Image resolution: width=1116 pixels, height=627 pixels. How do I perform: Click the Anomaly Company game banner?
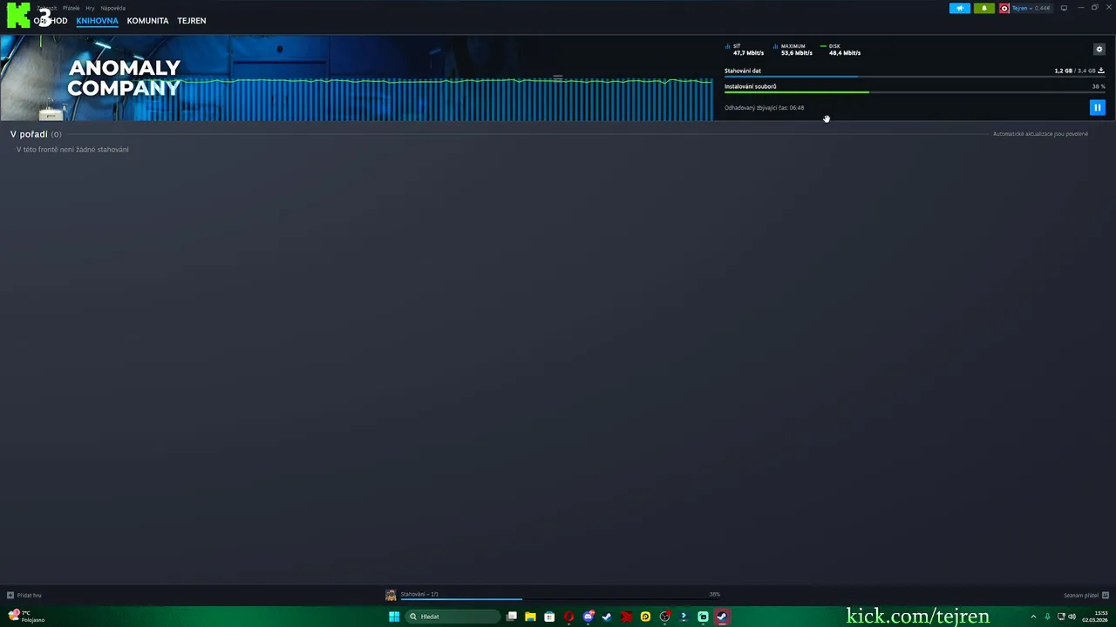(356, 78)
